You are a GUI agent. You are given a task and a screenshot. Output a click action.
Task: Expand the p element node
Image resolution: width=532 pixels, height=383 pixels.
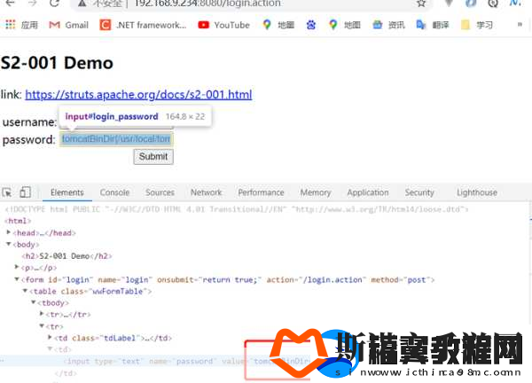pyautogui.click(x=17, y=267)
